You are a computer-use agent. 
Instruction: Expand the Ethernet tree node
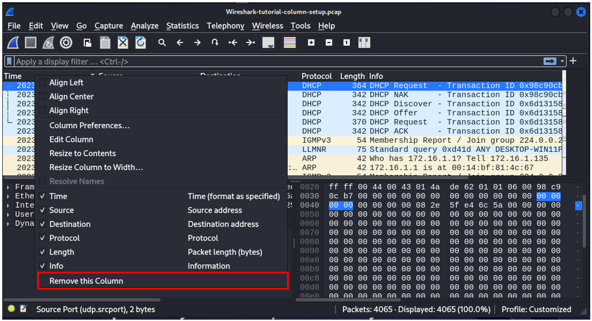(x=9, y=196)
